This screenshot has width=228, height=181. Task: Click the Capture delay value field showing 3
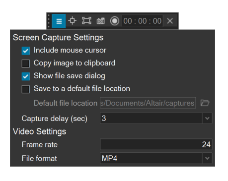point(151,119)
